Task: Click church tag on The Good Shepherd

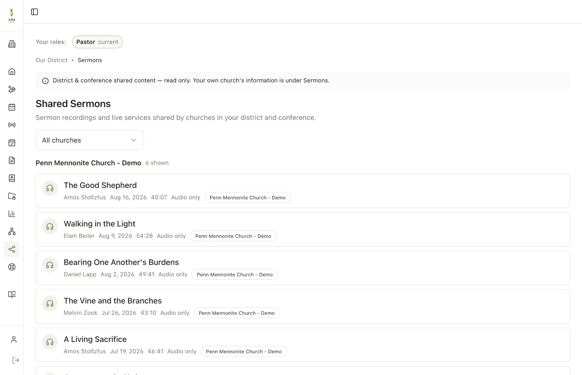Action: [x=248, y=198]
